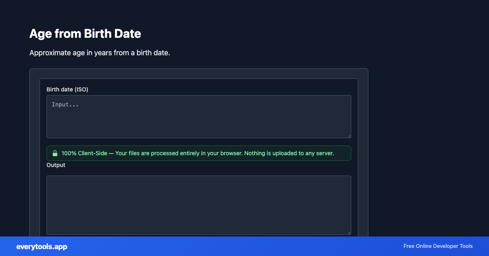Click the resize grip on the input textarea
This screenshot has height=256, width=489.
pyautogui.click(x=349, y=136)
